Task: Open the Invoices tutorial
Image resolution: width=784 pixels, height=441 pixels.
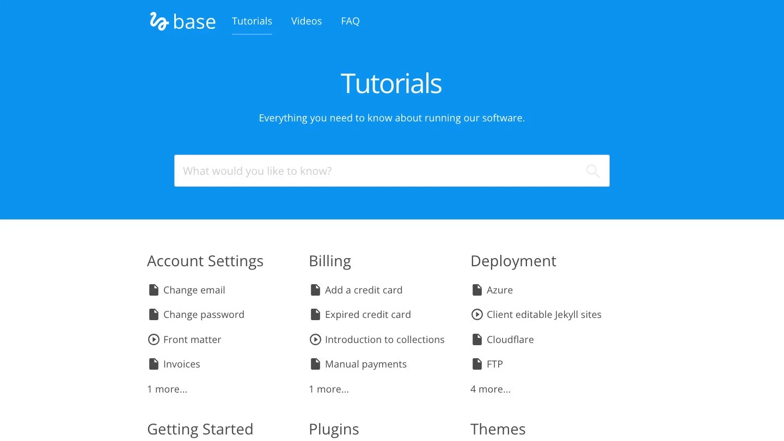Action: [182, 364]
